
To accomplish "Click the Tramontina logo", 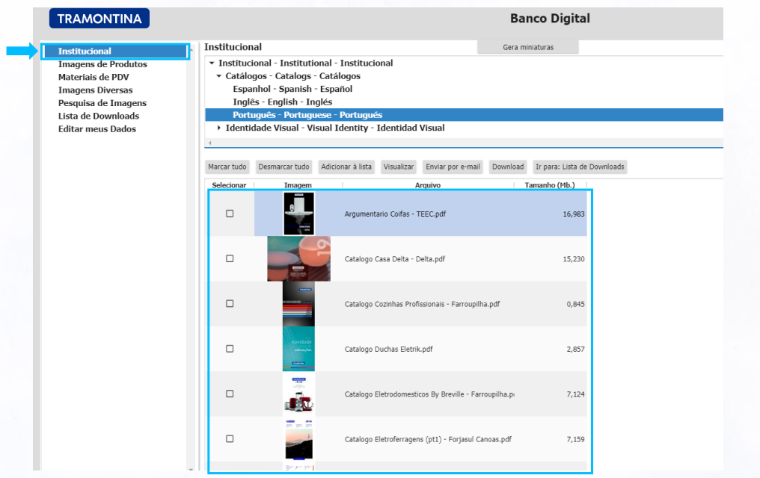I will [99, 19].
